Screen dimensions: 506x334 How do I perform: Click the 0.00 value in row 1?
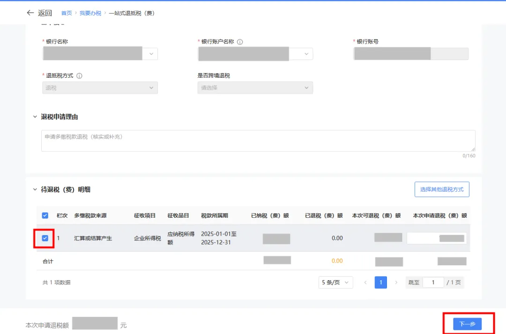pos(337,238)
